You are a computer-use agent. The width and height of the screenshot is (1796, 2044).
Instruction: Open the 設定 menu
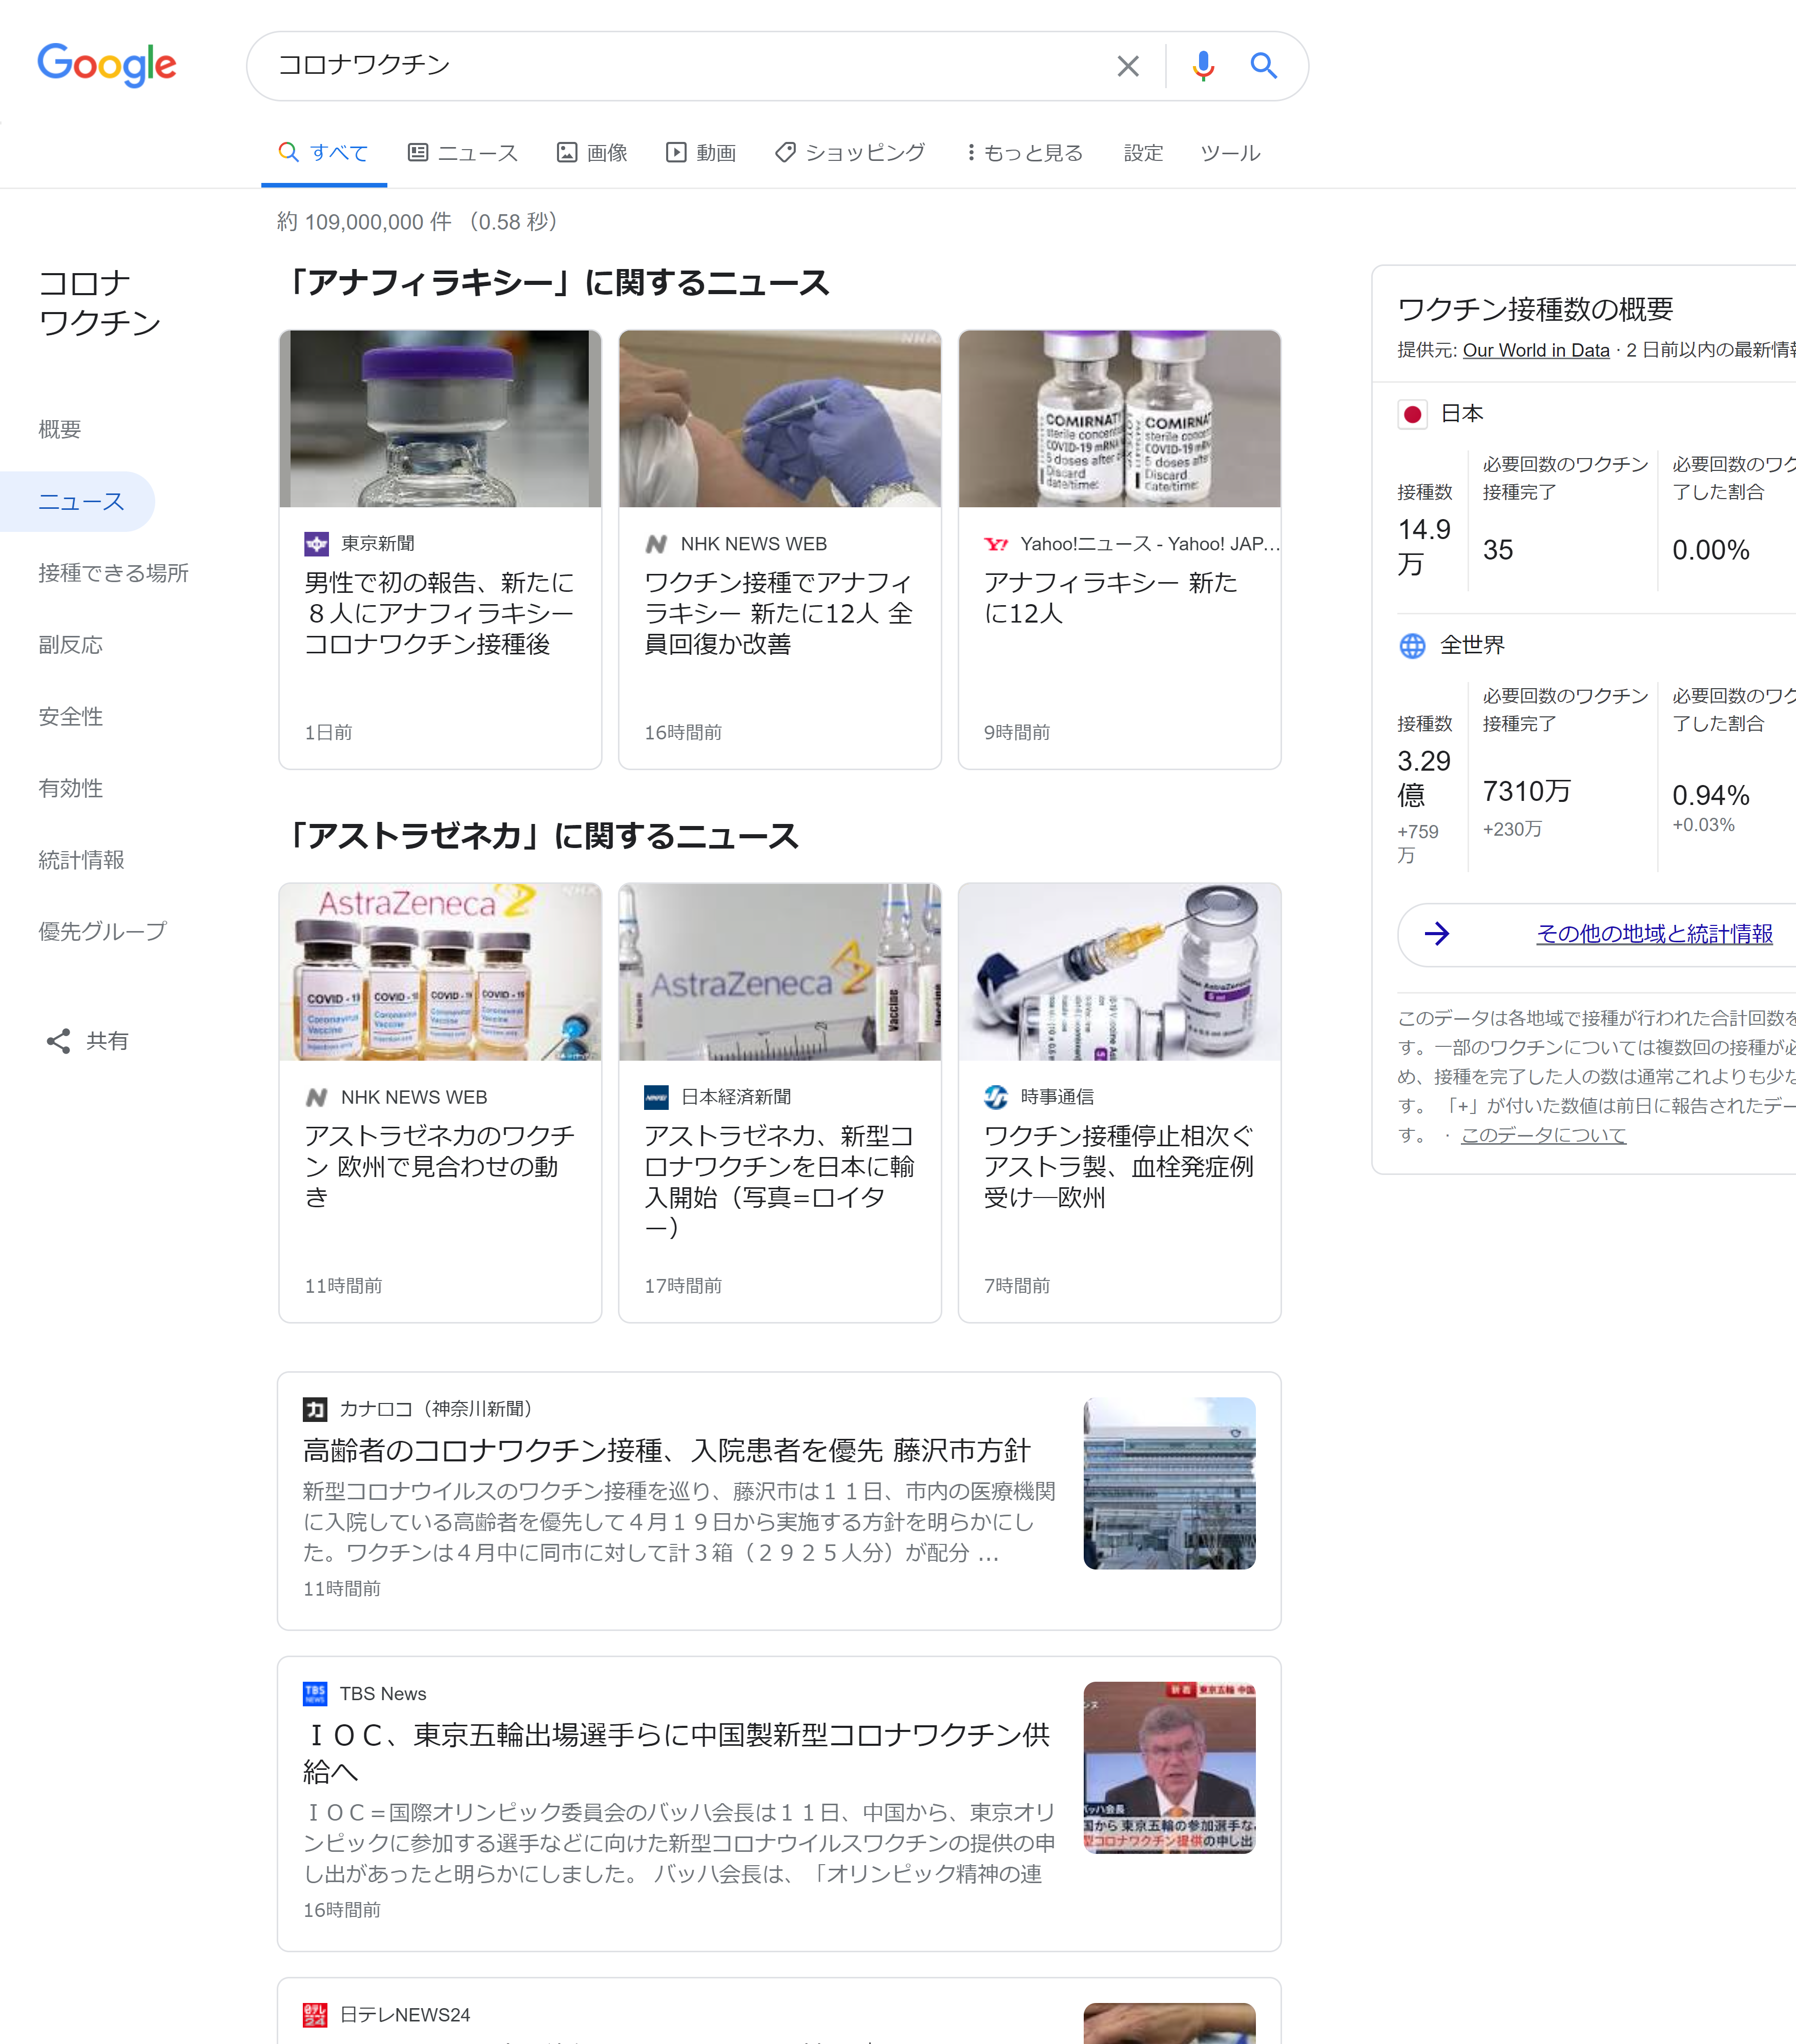1143,153
